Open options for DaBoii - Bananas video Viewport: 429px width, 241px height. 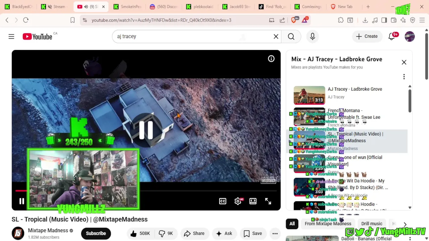[x=410, y=239]
